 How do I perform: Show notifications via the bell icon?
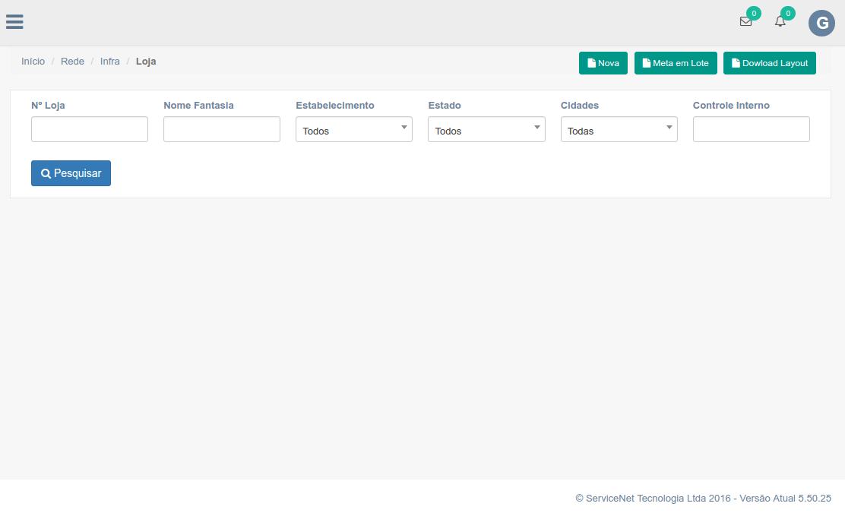780,22
